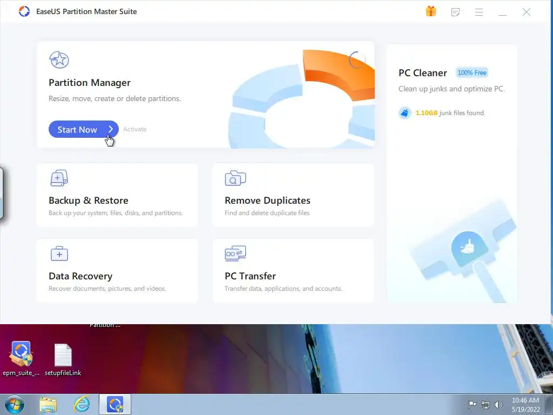Click the Partition Manager heading
This screenshot has width=553, height=415.
pos(90,83)
